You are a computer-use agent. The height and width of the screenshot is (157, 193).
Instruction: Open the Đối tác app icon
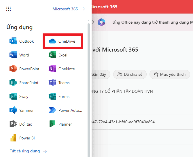pos(13,124)
